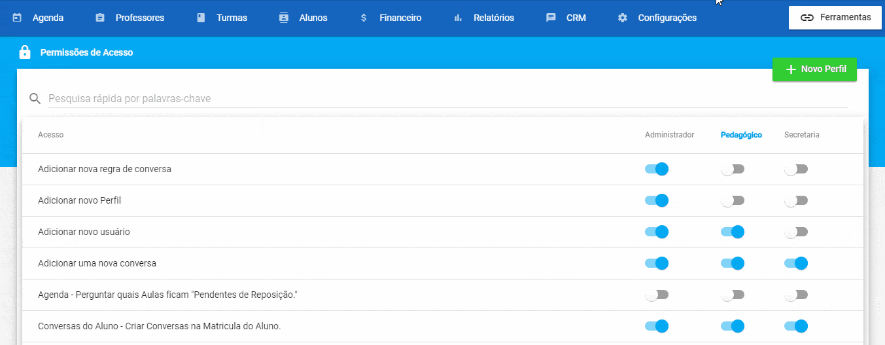
Task: Click the Alunos person card icon
Action: [283, 18]
